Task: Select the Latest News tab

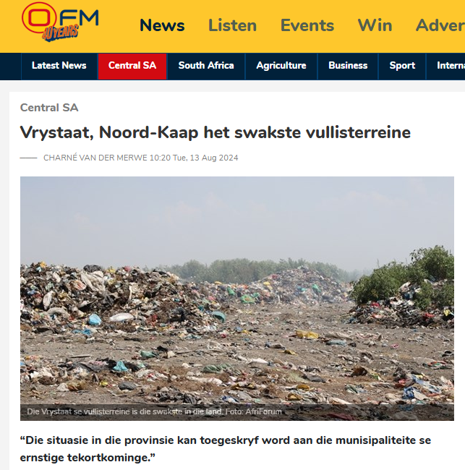Action: (x=59, y=66)
